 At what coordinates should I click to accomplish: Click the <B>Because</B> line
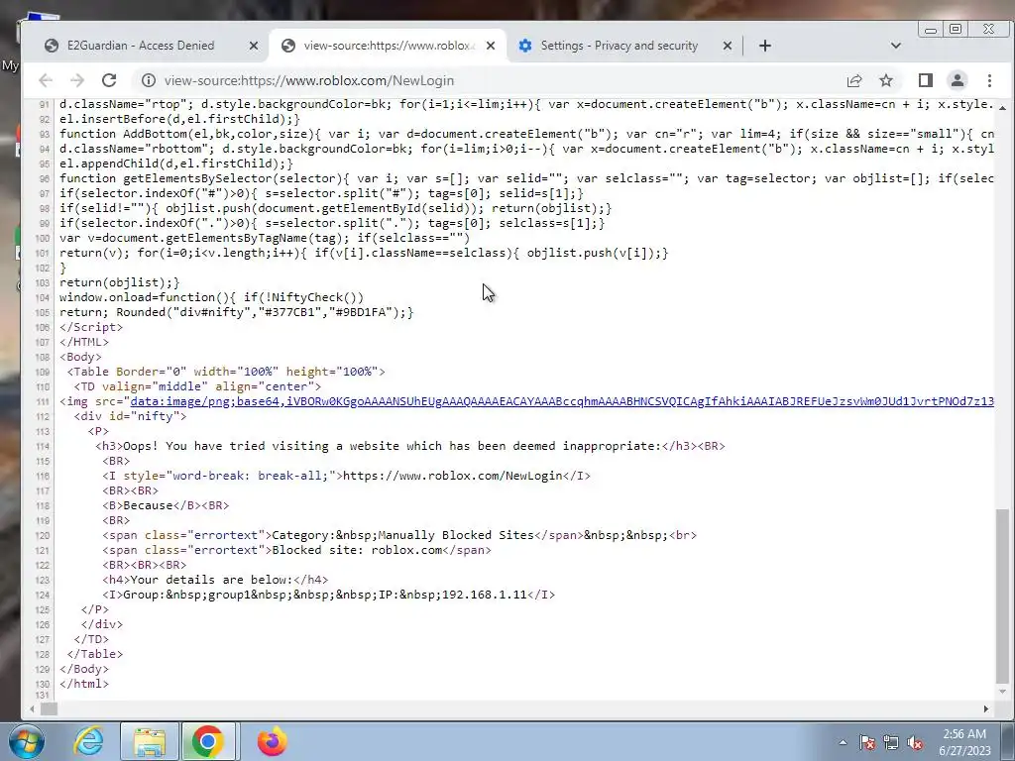point(166,505)
